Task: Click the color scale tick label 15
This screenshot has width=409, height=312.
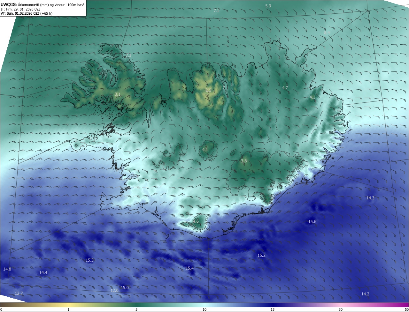Action: pos(273,309)
